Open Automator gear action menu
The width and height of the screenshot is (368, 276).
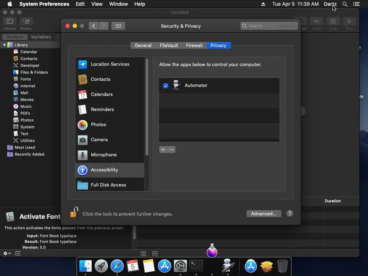tap(7, 253)
